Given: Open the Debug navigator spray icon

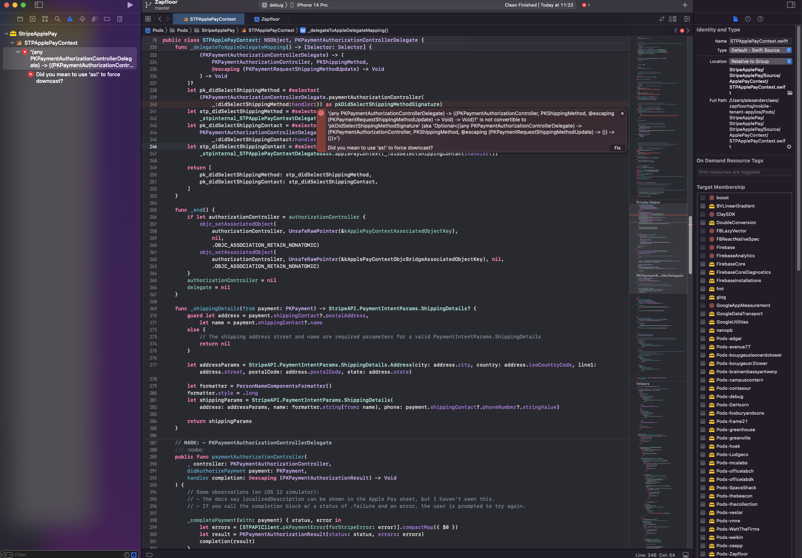Looking at the screenshot, I should pyautogui.click(x=95, y=19).
